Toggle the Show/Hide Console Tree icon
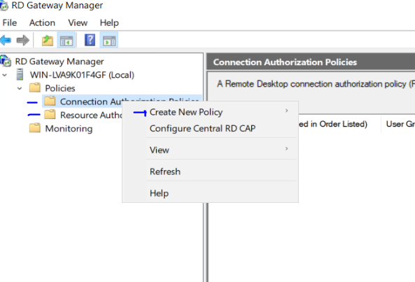 (x=66, y=41)
